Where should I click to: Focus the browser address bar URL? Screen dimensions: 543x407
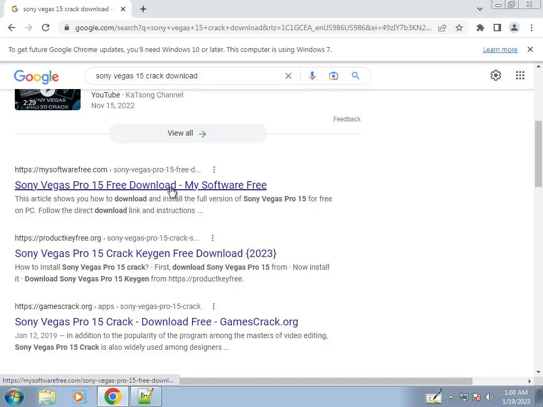click(x=253, y=28)
